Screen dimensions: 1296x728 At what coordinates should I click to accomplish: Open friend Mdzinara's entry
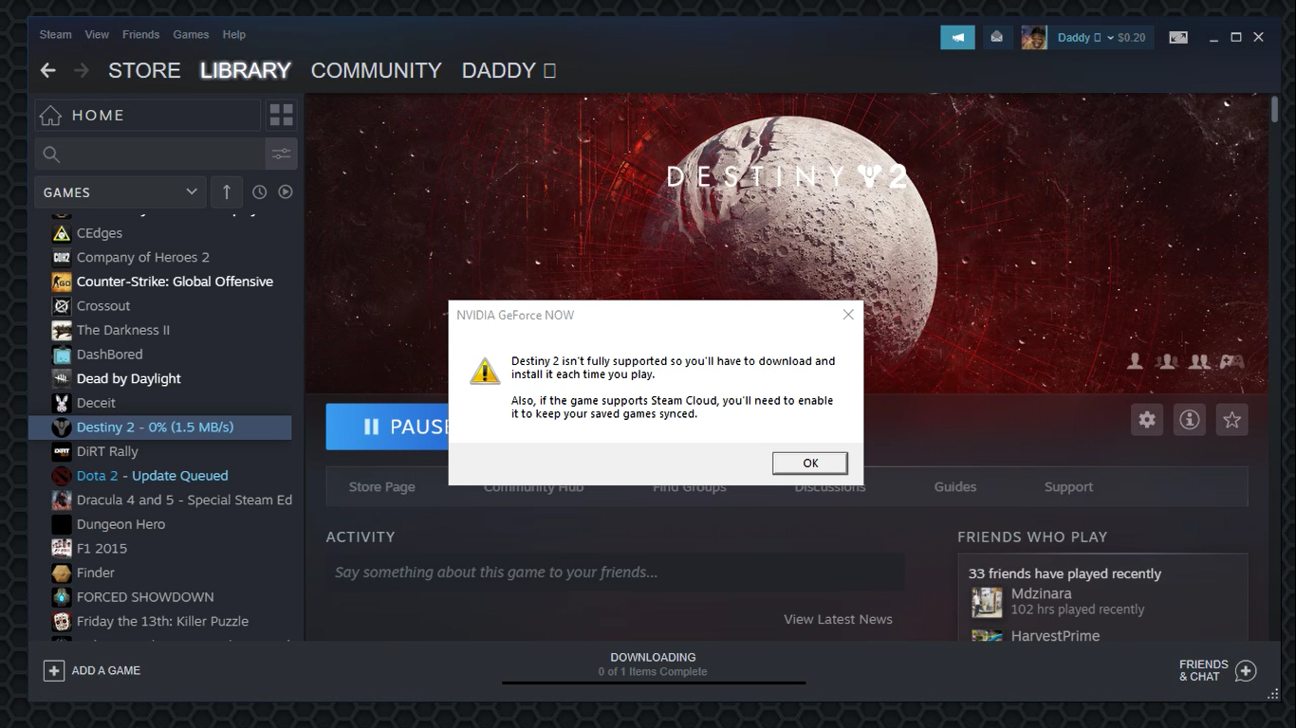point(1102,601)
